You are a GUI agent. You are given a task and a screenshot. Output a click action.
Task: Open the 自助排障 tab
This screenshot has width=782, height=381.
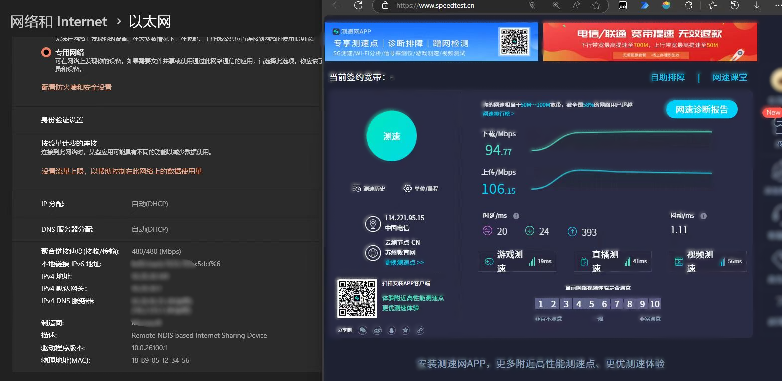pyautogui.click(x=667, y=77)
